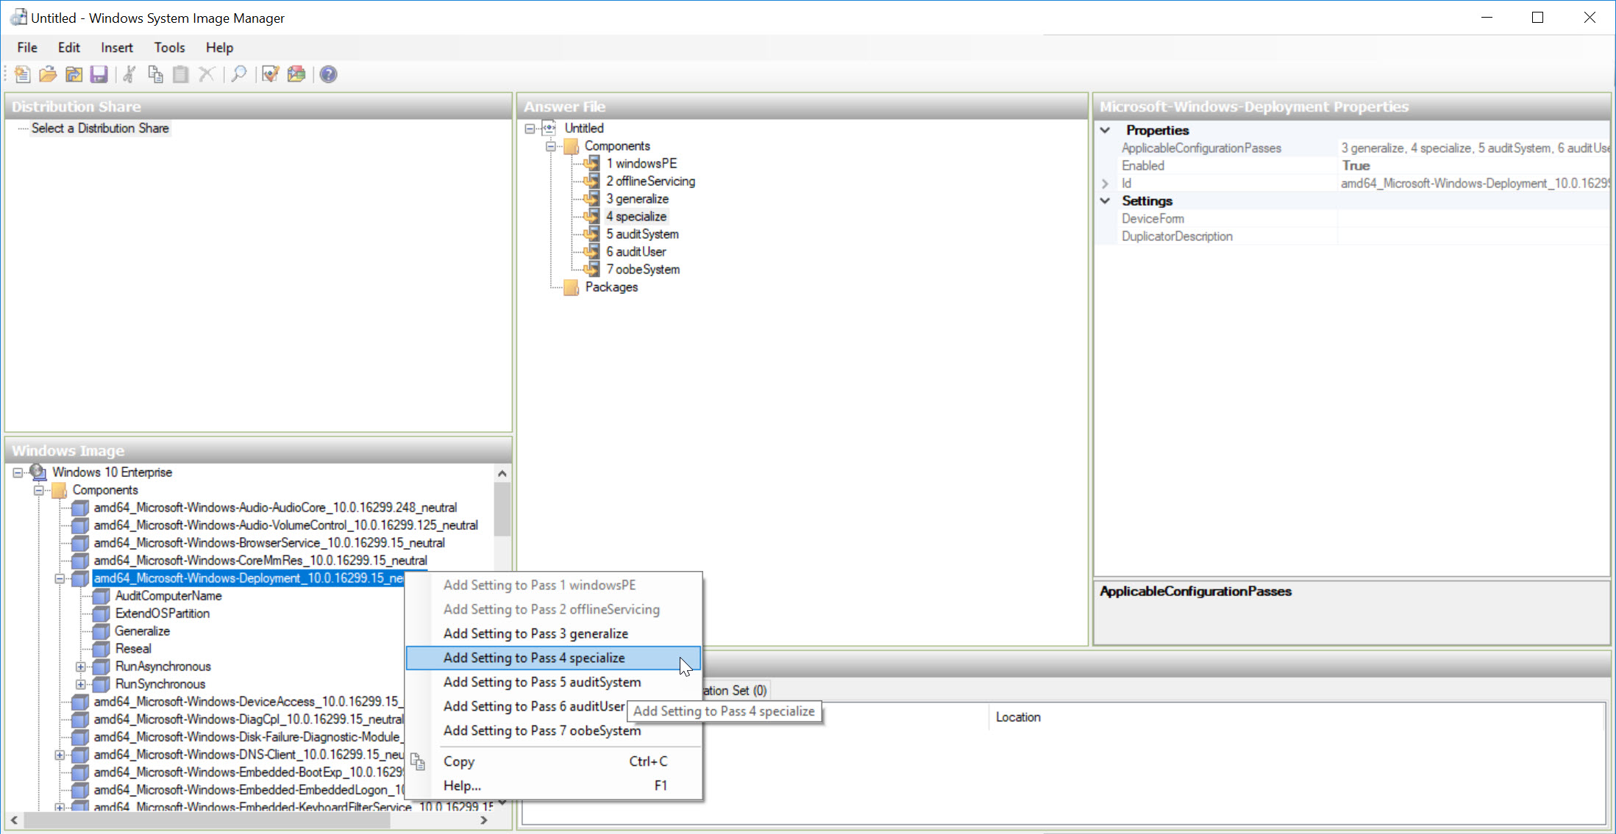This screenshot has height=834, width=1616.
Task: Expand the Id property chevron
Action: pos(1105,184)
